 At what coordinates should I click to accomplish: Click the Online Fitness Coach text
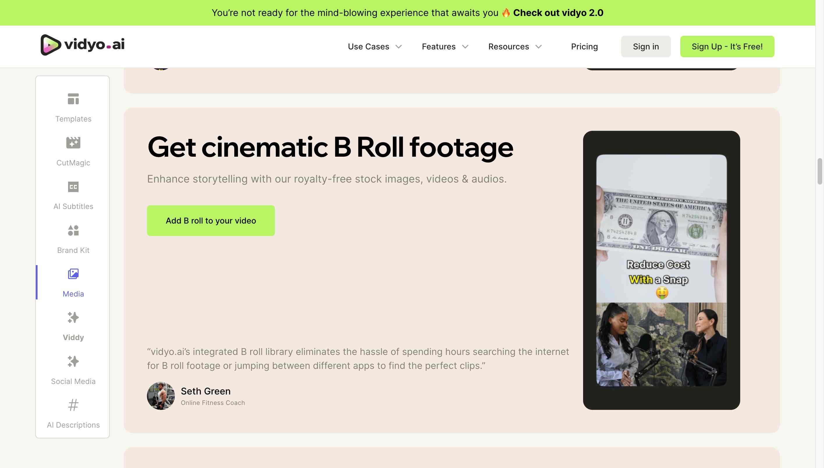click(213, 403)
